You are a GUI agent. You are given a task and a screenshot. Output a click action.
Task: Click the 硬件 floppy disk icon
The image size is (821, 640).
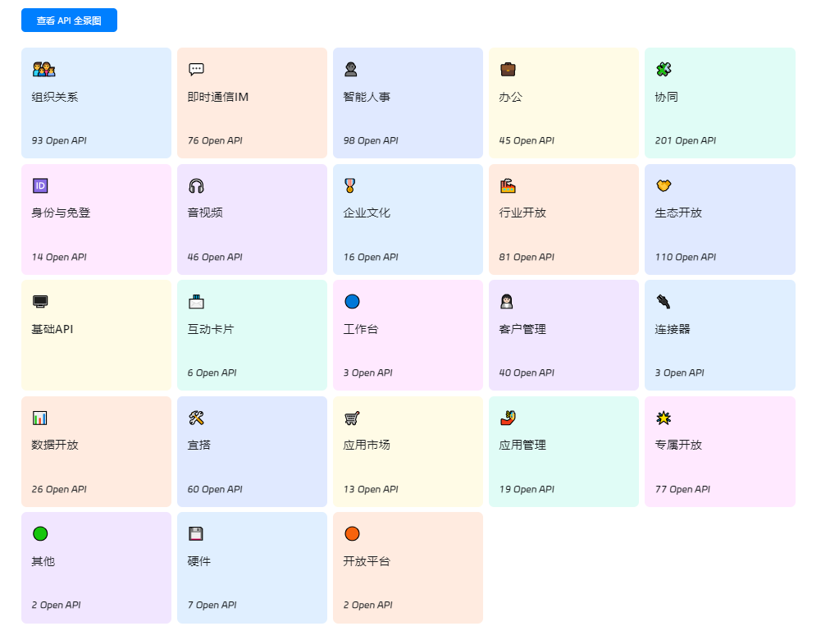click(196, 533)
